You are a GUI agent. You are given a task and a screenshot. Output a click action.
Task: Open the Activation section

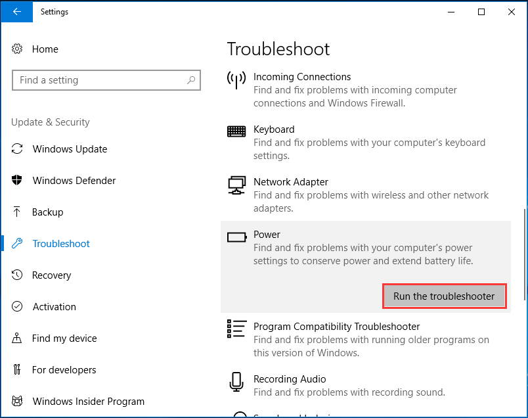tap(55, 307)
